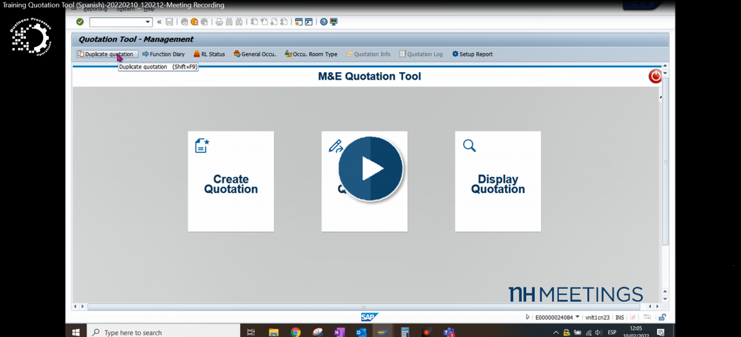
Task: Click the Duplicate quotation button
Action: (x=107, y=54)
